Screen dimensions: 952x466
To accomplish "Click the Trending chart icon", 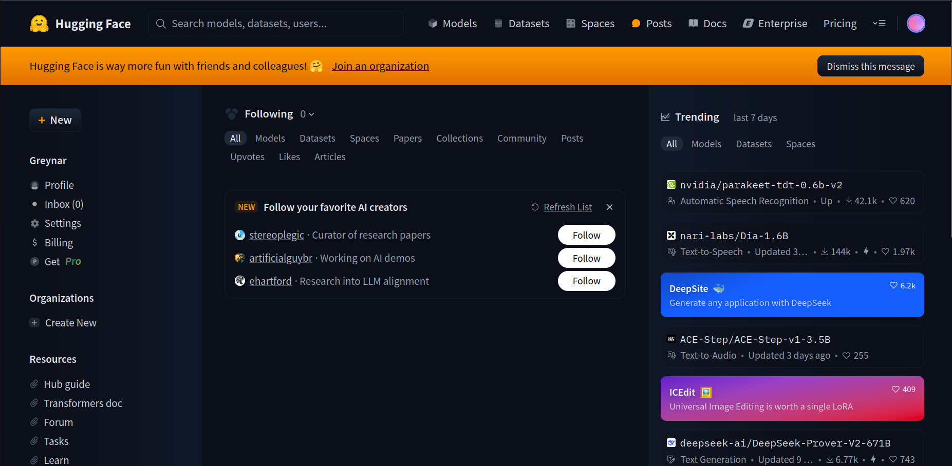I will (x=665, y=117).
